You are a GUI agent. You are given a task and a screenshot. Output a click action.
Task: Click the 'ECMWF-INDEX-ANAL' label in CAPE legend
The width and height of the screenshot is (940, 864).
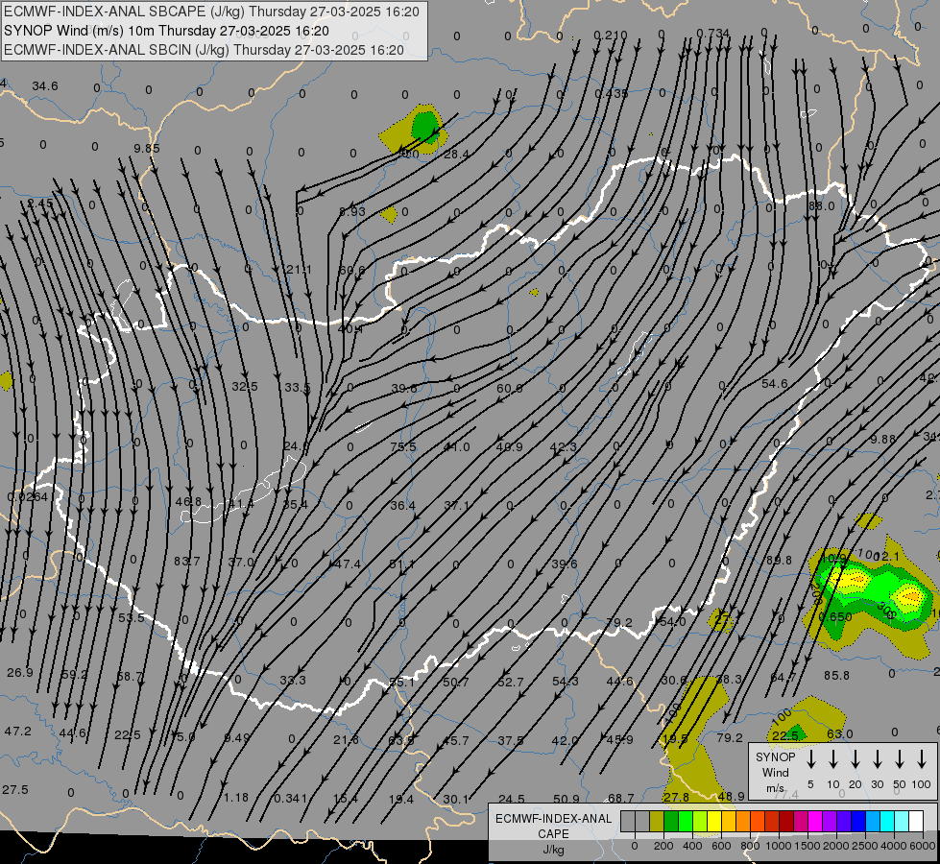[x=553, y=819]
